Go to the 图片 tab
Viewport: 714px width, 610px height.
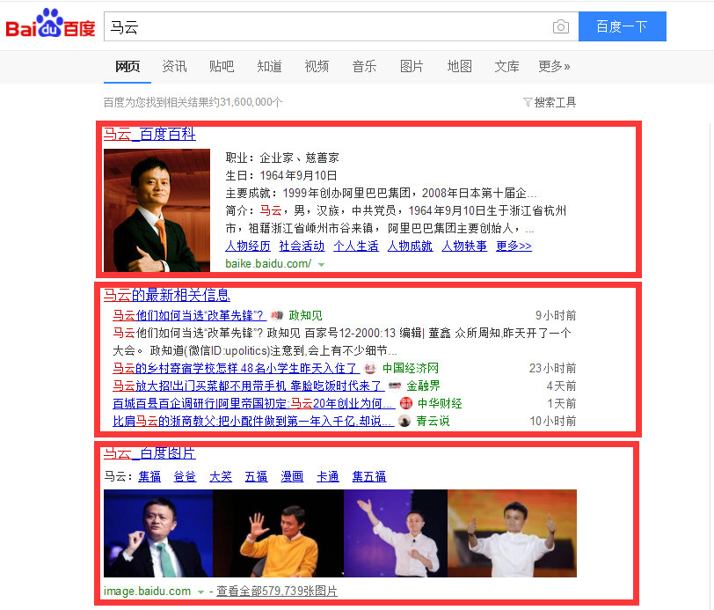click(412, 67)
